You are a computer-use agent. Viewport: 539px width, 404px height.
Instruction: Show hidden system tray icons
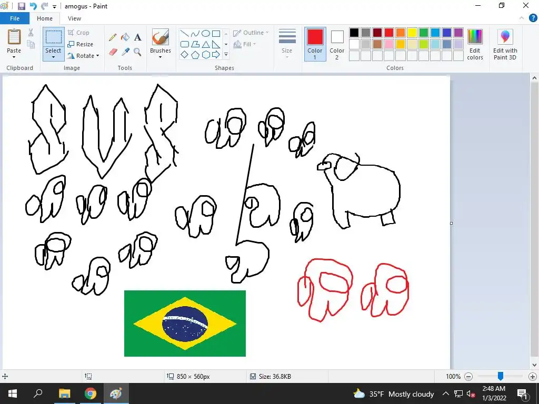pos(445,393)
